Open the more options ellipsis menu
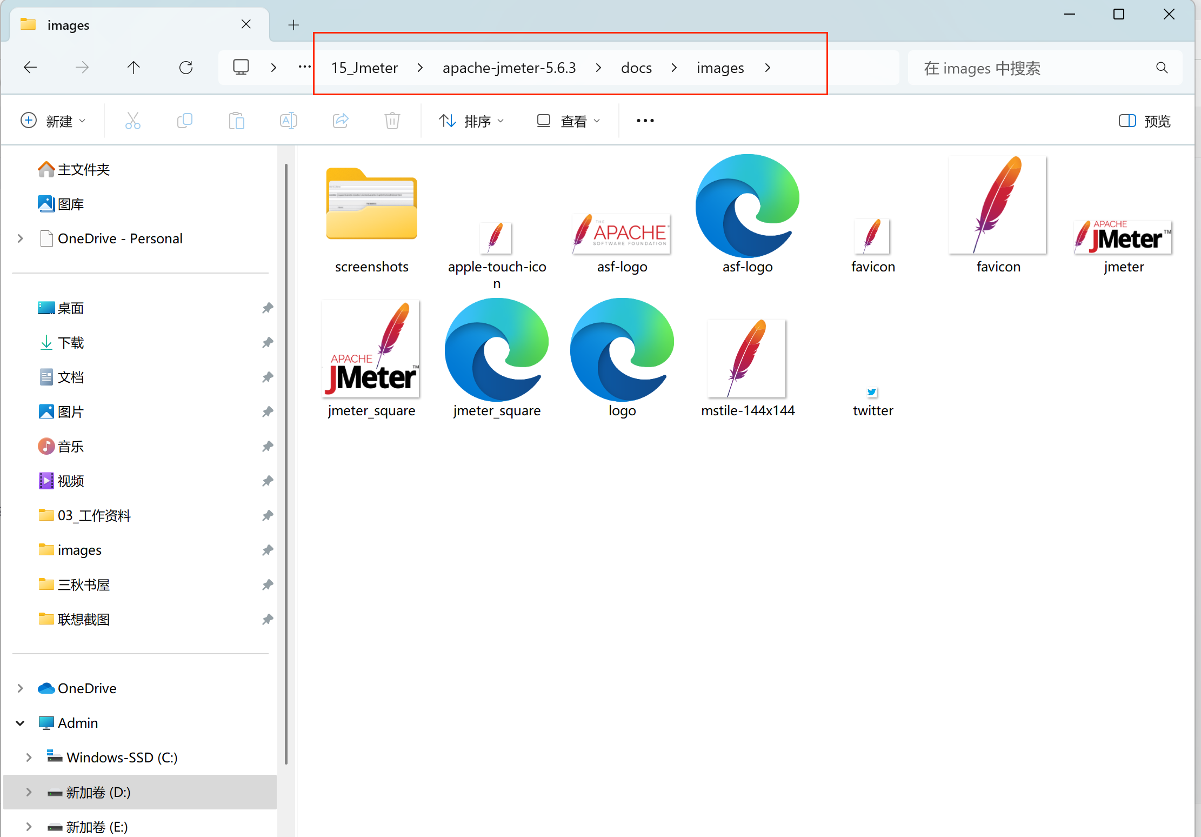 point(645,121)
